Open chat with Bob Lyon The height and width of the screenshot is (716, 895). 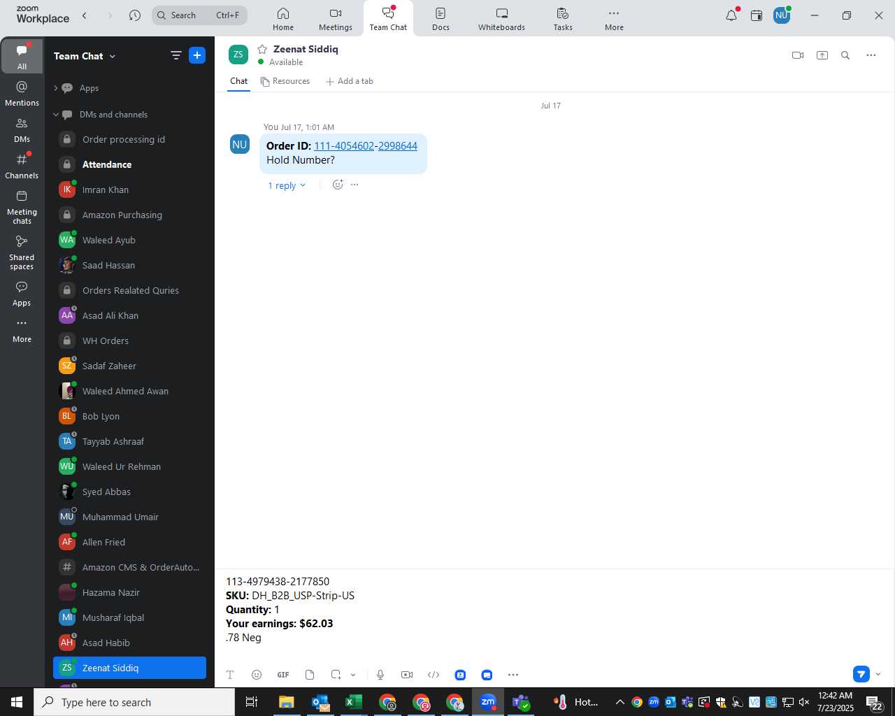point(130,416)
